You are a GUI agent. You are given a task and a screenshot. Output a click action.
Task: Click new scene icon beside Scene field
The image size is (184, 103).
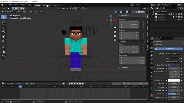point(152,5)
